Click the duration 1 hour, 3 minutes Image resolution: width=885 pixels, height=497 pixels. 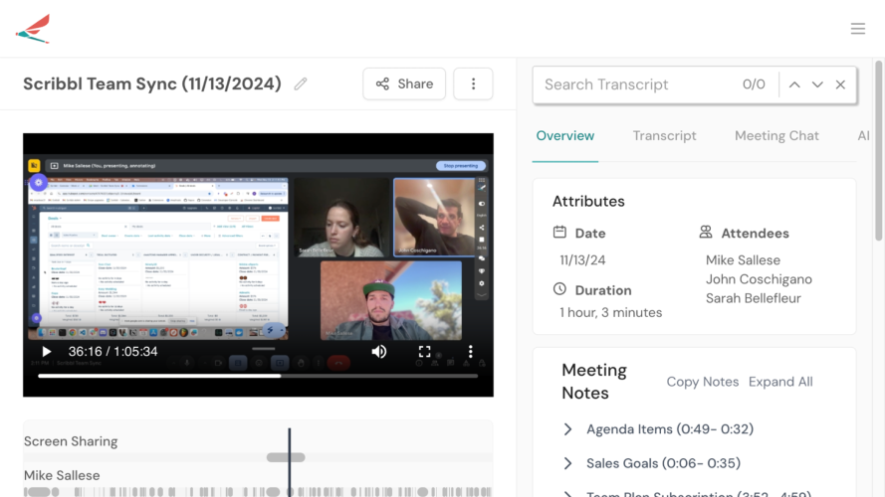(x=610, y=313)
